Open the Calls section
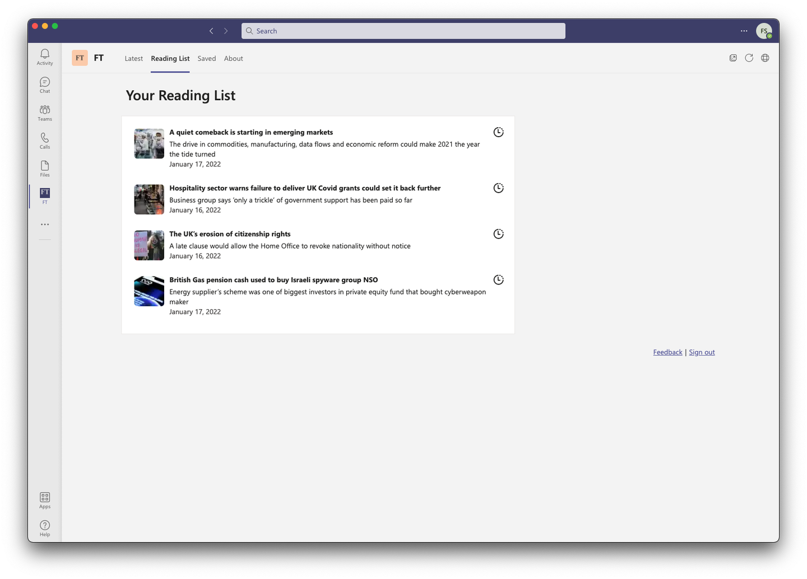 click(x=45, y=141)
